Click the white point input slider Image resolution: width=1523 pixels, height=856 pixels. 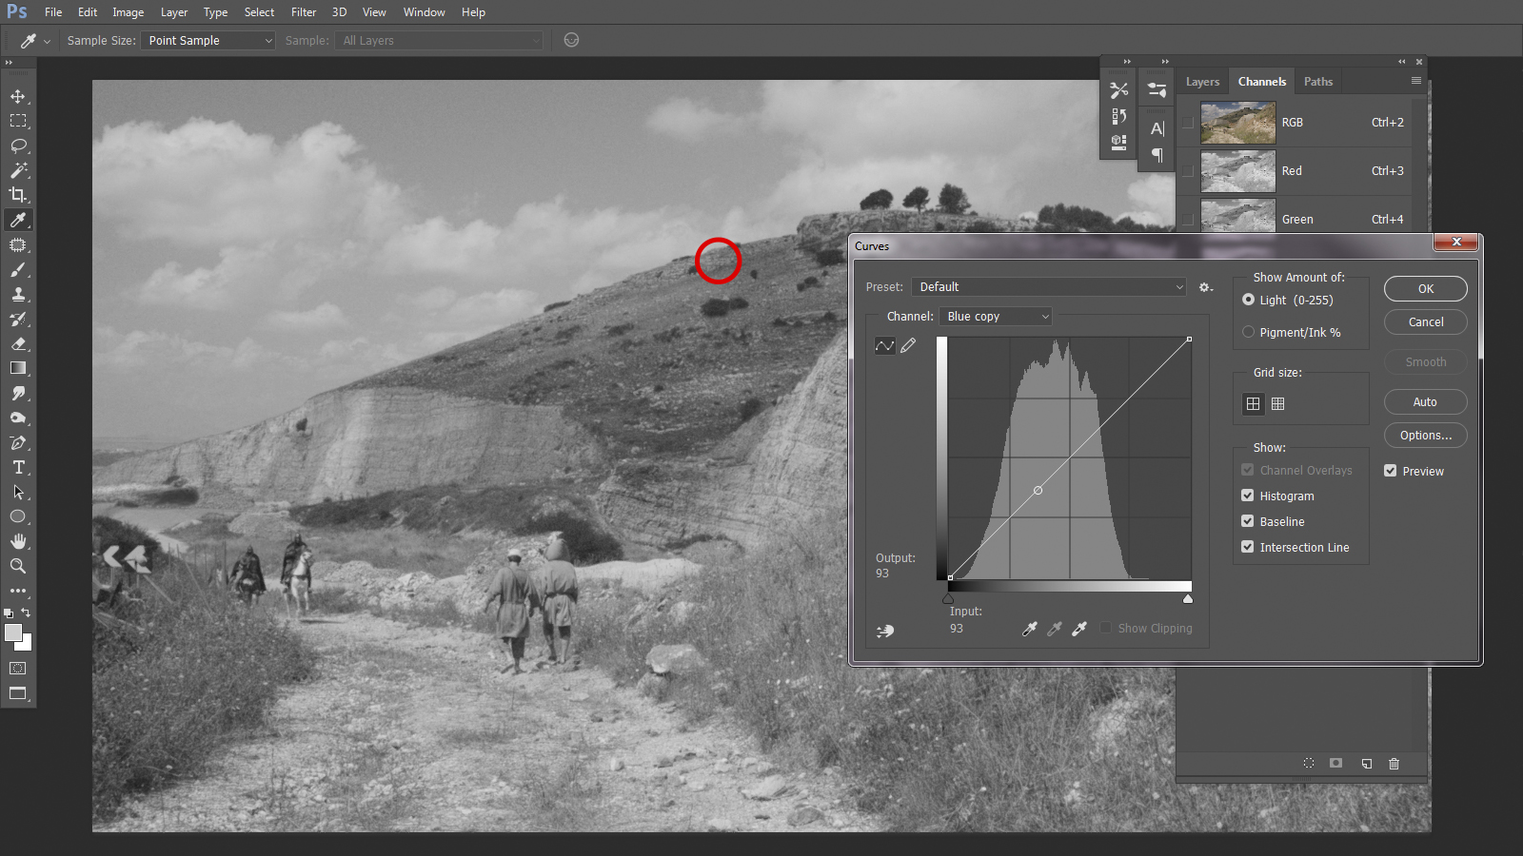tap(1187, 599)
